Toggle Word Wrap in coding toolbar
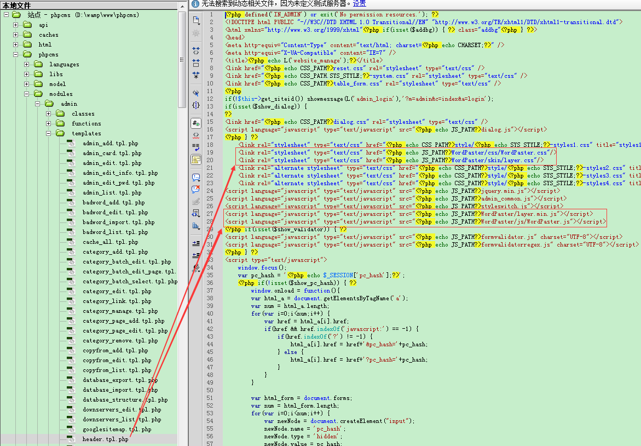641x446 pixels. 196,147
